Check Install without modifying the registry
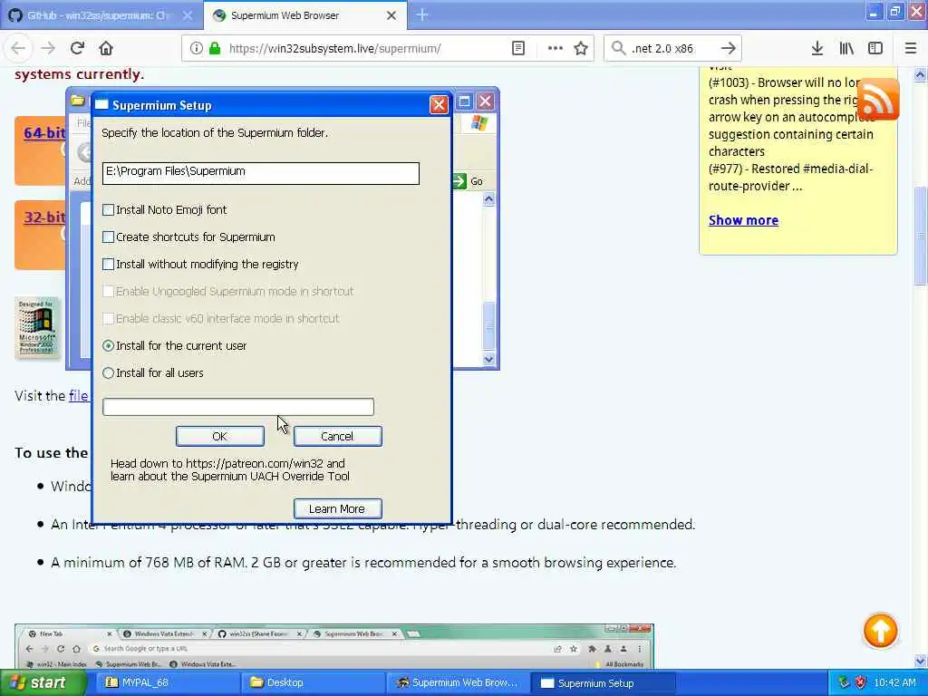The image size is (928, 696). coord(109,264)
